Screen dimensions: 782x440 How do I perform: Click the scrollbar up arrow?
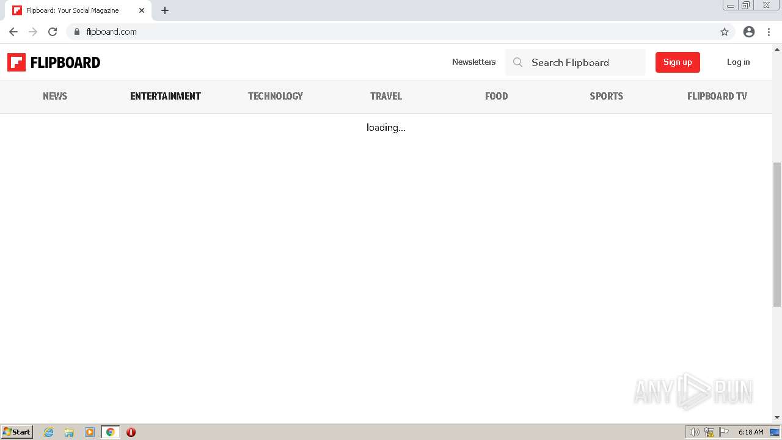777,49
